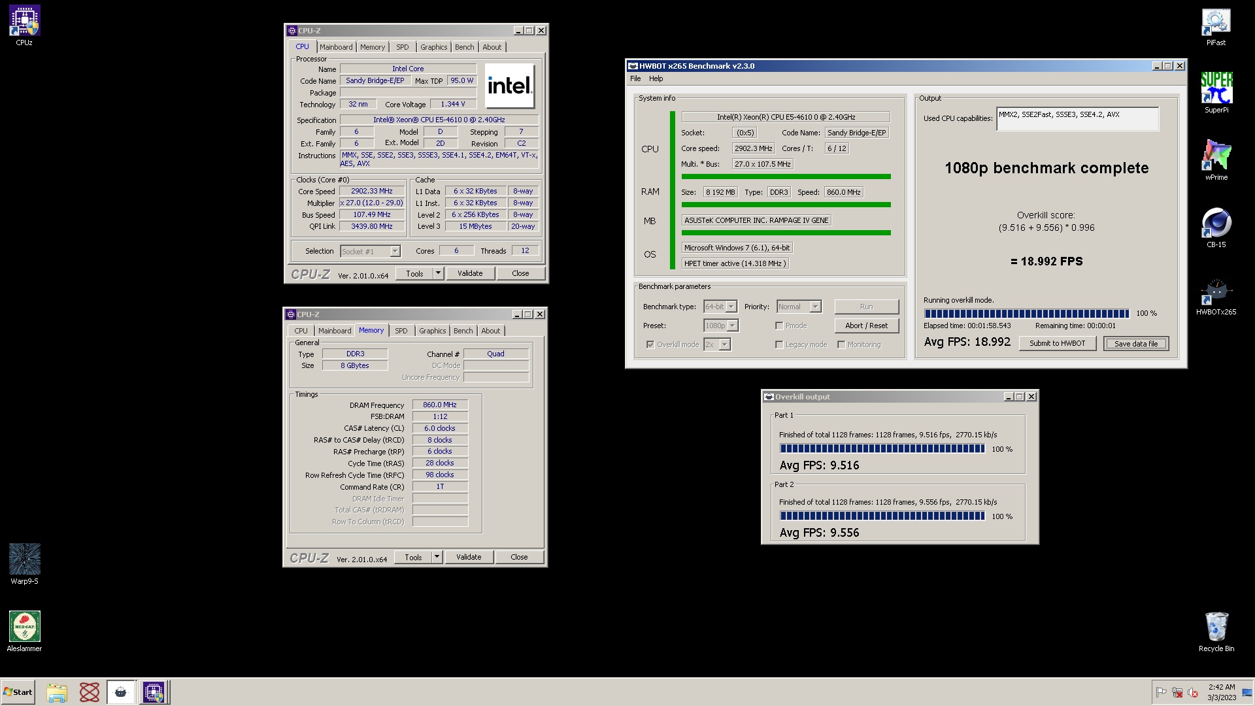1255x706 pixels.
Task: Open Windows Explorer from the taskbar
Action: pyautogui.click(x=57, y=692)
